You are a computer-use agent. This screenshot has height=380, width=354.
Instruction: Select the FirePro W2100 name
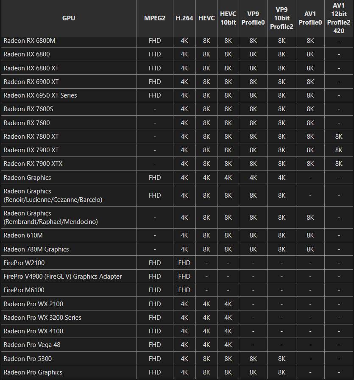pyautogui.click(x=24, y=263)
